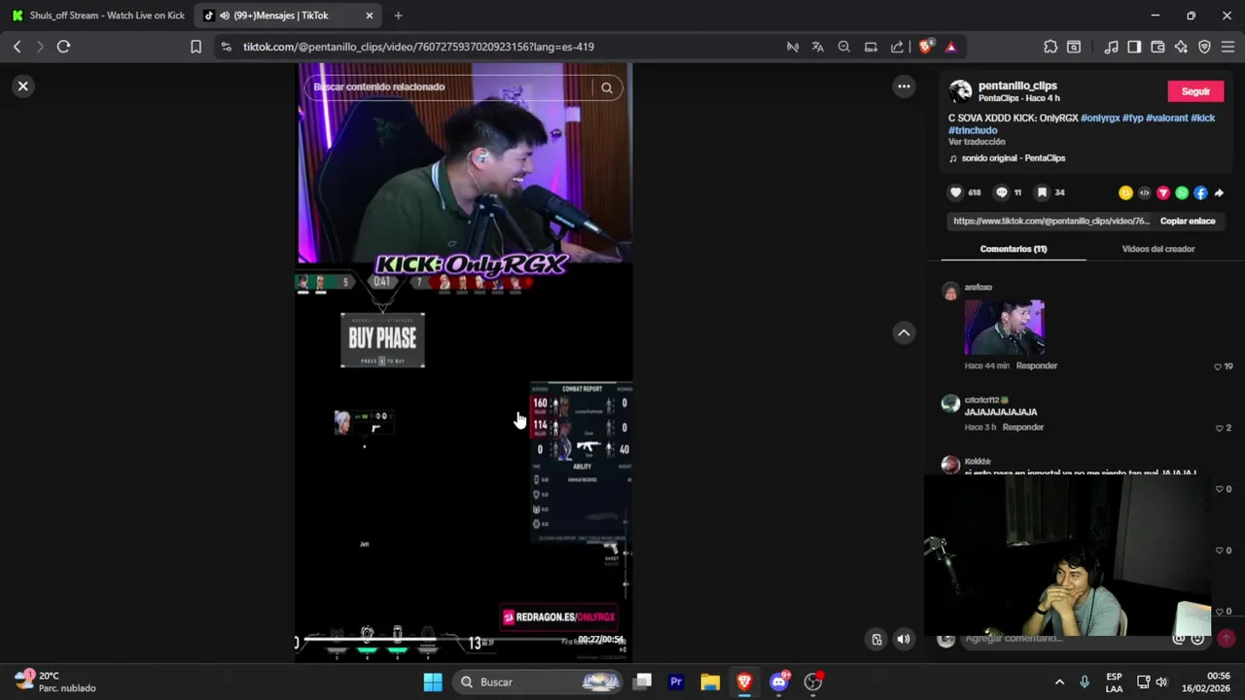This screenshot has width=1245, height=700.
Task: Show hidden system tray icons chevron
Action: coord(1059,682)
